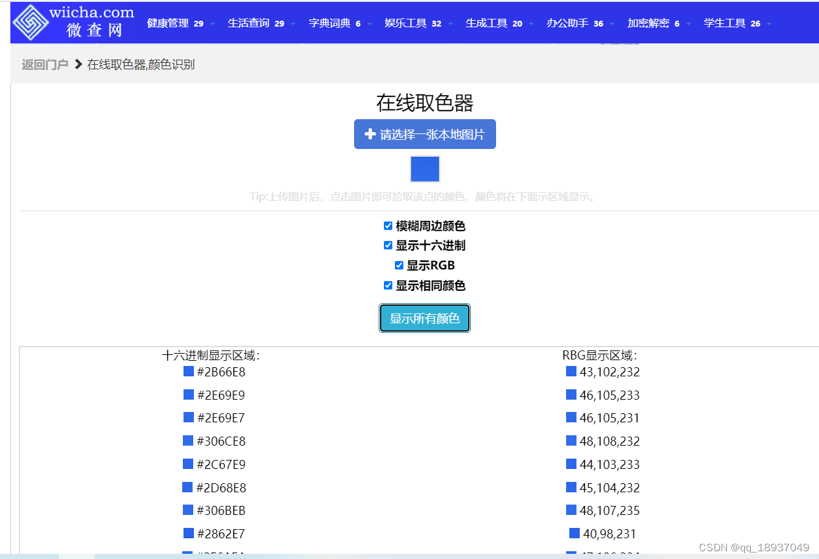
Task: Click swatch next to 46,105,231
Action: (x=571, y=417)
